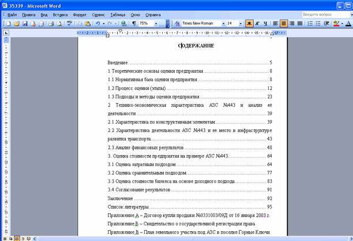Click the ruler tab-stop type selector
The width and height of the screenshot is (353, 241).
click(6, 33)
